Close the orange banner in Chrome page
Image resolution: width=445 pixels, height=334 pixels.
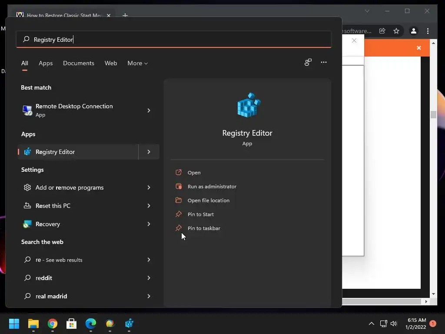tap(418, 48)
